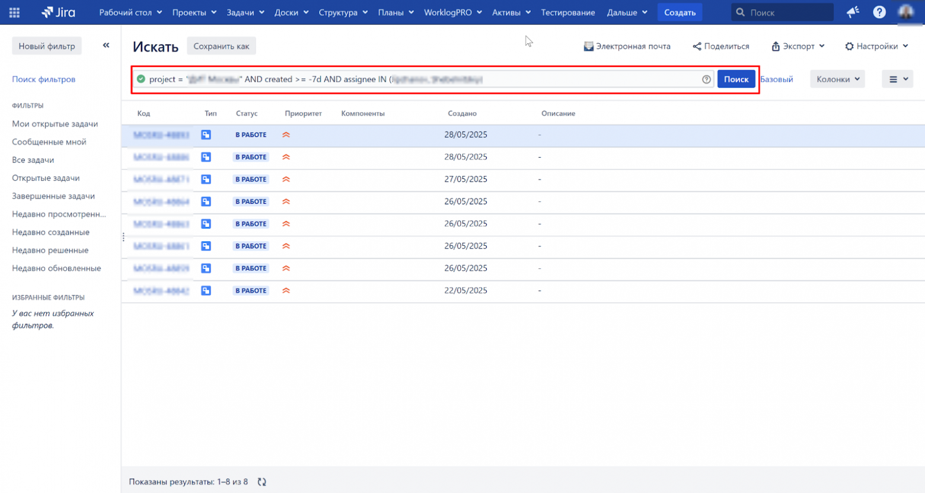Switch results layout via the list view toggle
This screenshot has height=493, width=925.
click(x=897, y=79)
